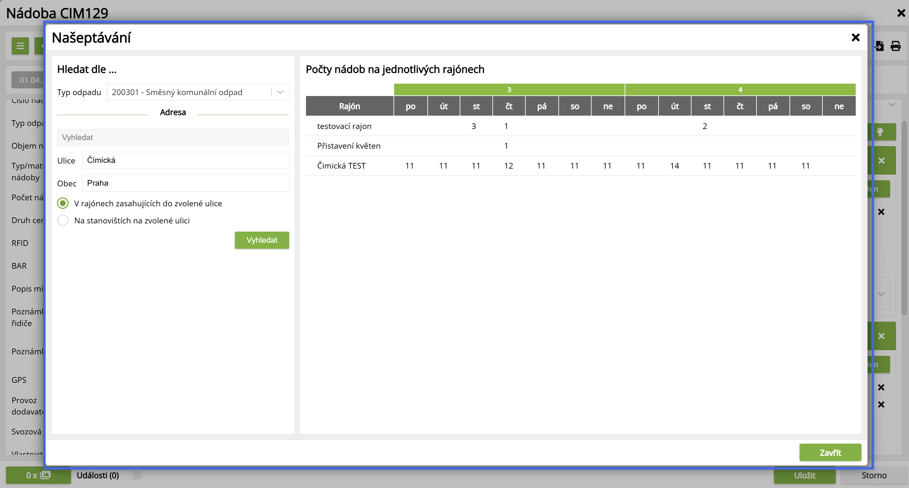Click the Obec input field
The image size is (909, 488).
(185, 183)
